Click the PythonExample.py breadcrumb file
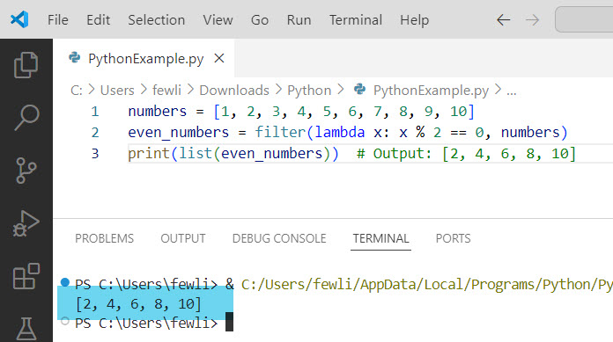Viewport: 613px width, 342px height. [x=431, y=91]
